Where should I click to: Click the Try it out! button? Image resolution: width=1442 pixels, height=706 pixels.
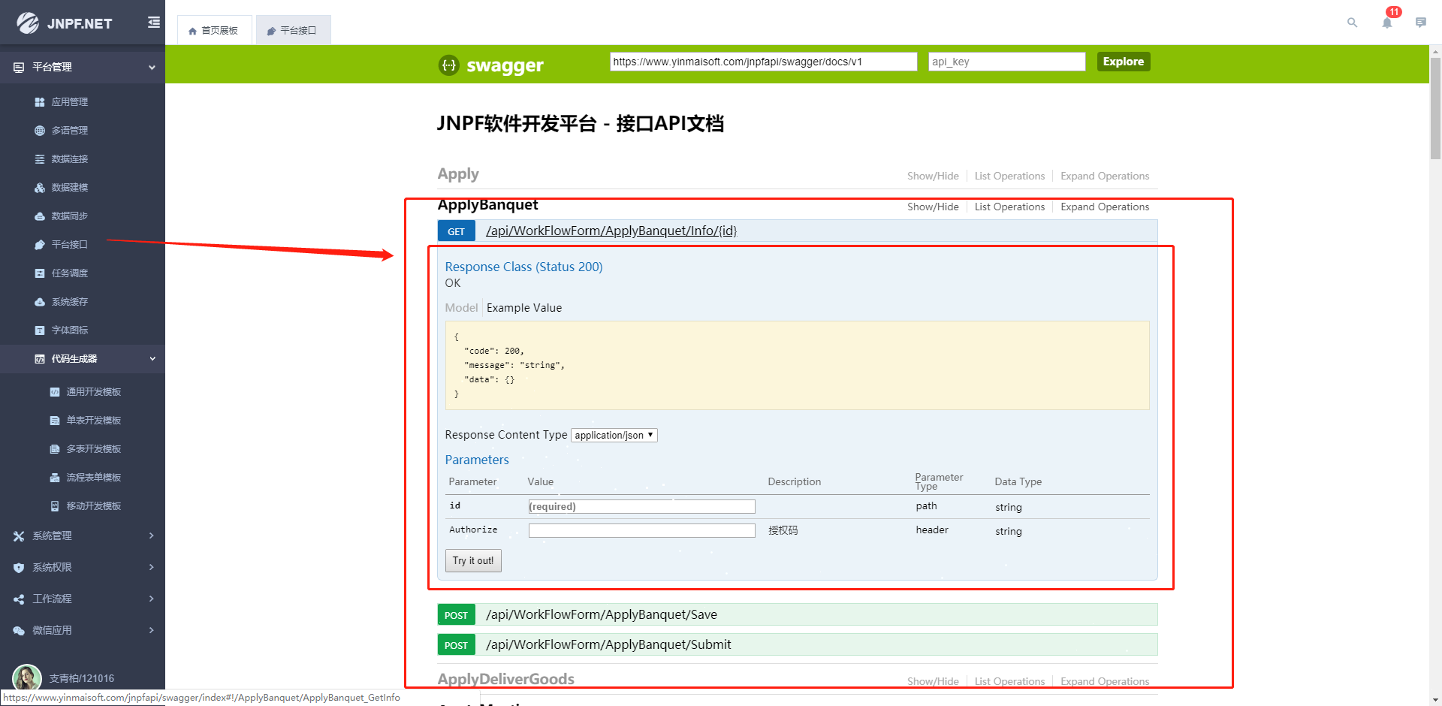click(x=473, y=561)
